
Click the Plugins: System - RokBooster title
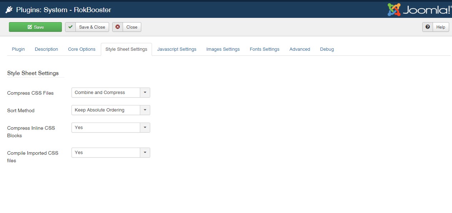(x=64, y=10)
